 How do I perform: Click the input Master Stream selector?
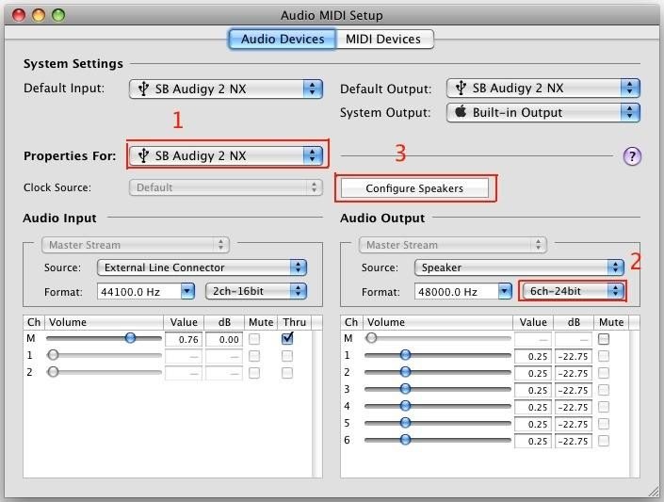click(136, 245)
